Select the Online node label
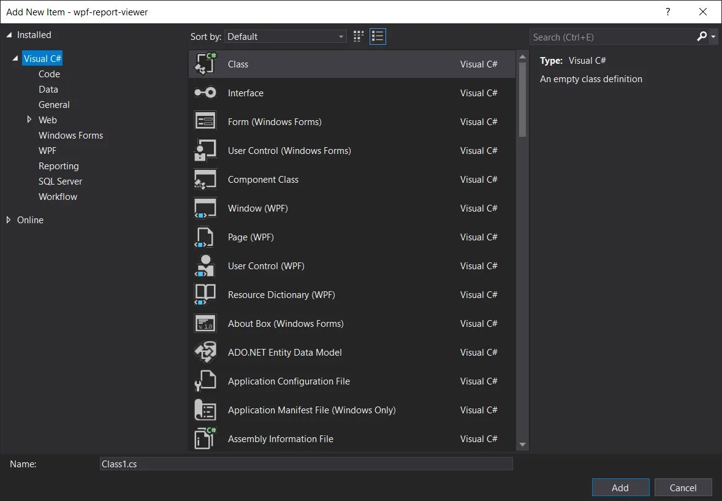Image resolution: width=722 pixels, height=501 pixels. point(31,220)
